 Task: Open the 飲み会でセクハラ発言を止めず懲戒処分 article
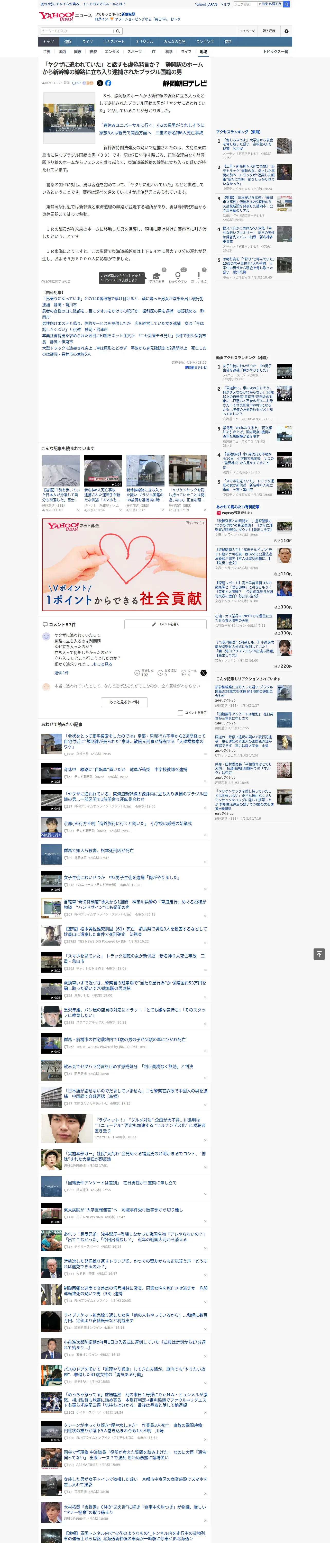coord(128,1066)
